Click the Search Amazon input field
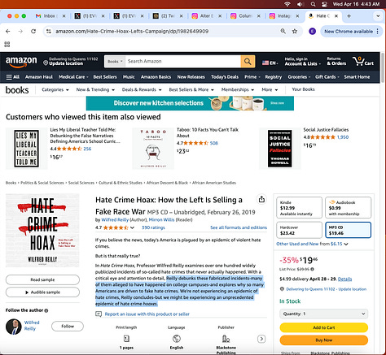The height and width of the screenshot is (355, 386). pos(183,62)
